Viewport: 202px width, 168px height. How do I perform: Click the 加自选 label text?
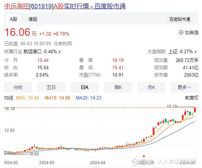click(192, 32)
